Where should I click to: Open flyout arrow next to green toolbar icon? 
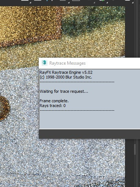tap(107, 2)
